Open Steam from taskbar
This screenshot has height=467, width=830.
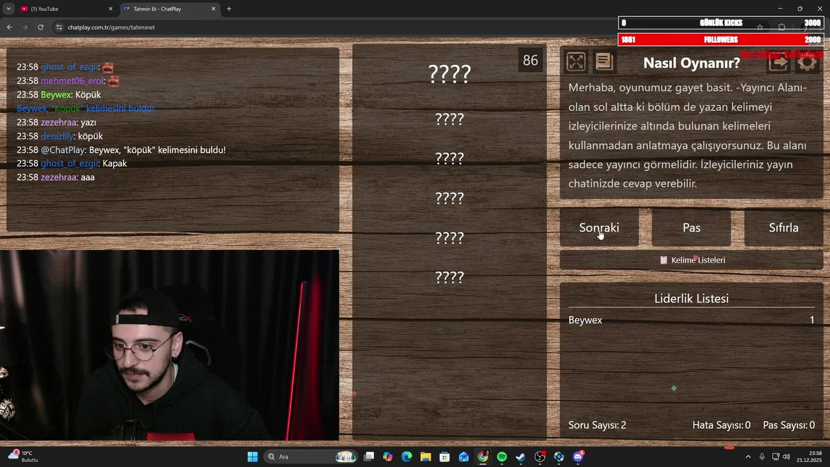[x=521, y=457]
